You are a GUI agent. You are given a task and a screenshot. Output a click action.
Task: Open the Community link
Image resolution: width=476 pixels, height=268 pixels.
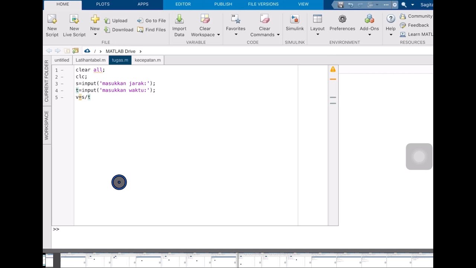pos(416,16)
